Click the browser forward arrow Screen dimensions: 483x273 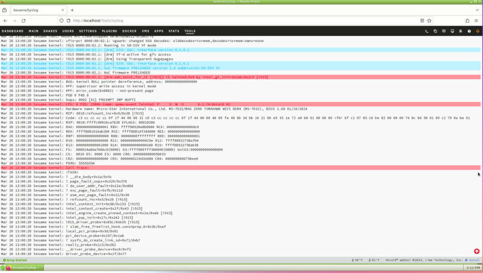(14, 21)
